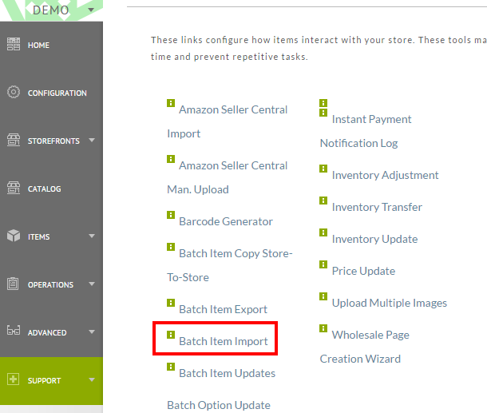Open the Home menu item
Viewport: 487px width, 413px height.
pos(38,46)
